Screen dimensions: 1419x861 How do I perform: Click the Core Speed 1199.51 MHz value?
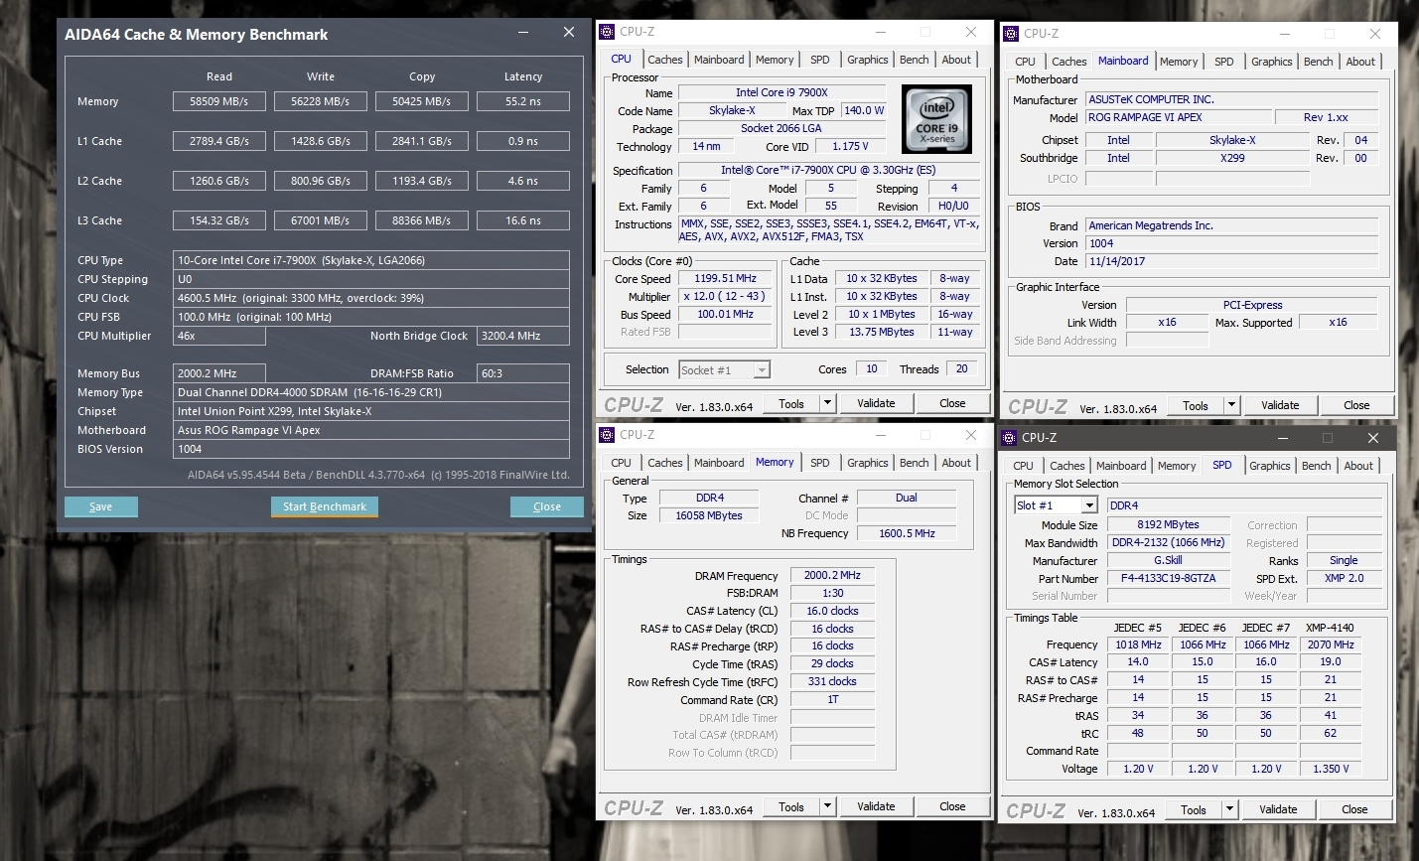725,279
